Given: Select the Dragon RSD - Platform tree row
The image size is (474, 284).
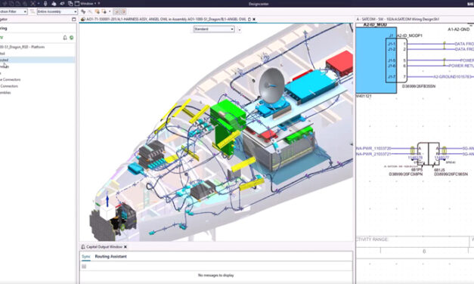Looking at the screenshot, I should 38,47.
